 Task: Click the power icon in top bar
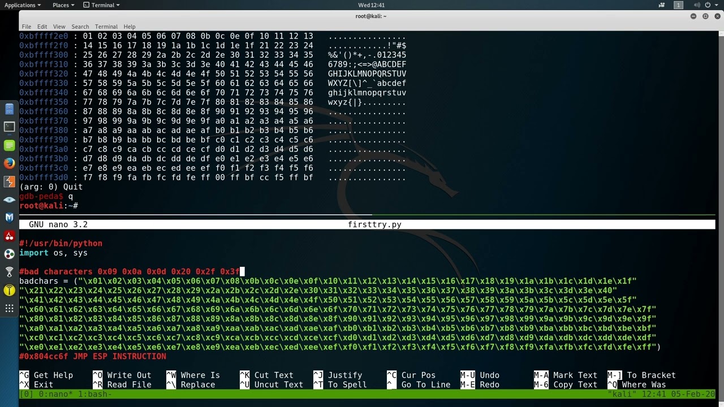tap(708, 5)
